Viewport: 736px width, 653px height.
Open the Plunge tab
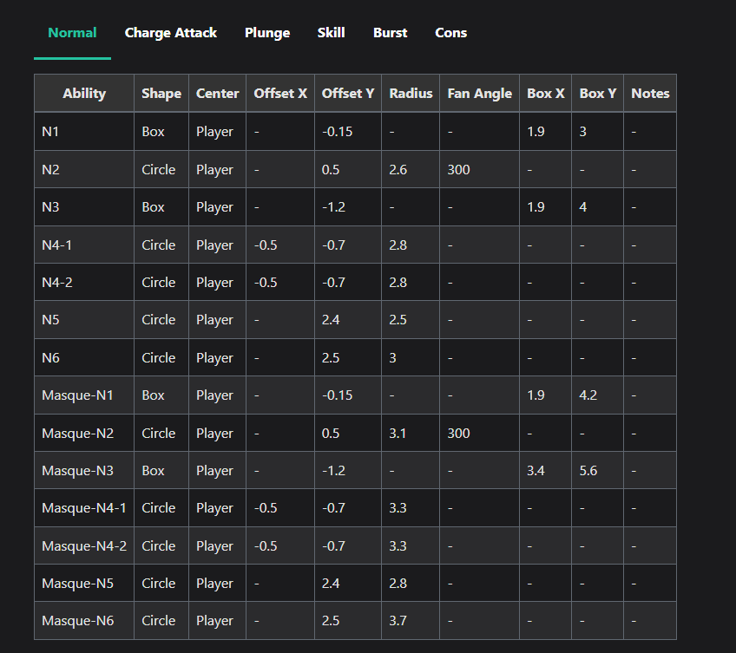point(267,33)
